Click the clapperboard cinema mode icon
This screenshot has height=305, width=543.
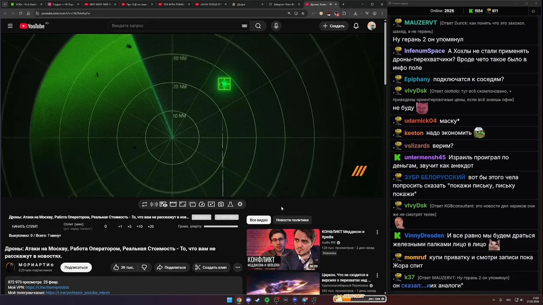pos(173,204)
